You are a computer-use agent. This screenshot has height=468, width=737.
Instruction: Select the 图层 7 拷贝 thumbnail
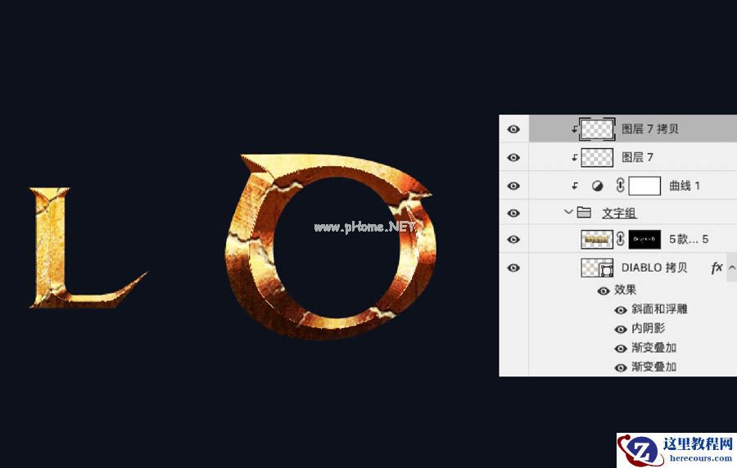tap(597, 128)
